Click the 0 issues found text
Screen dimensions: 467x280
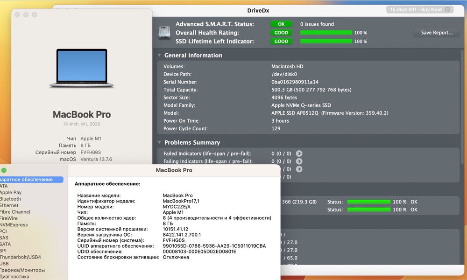click(317, 24)
